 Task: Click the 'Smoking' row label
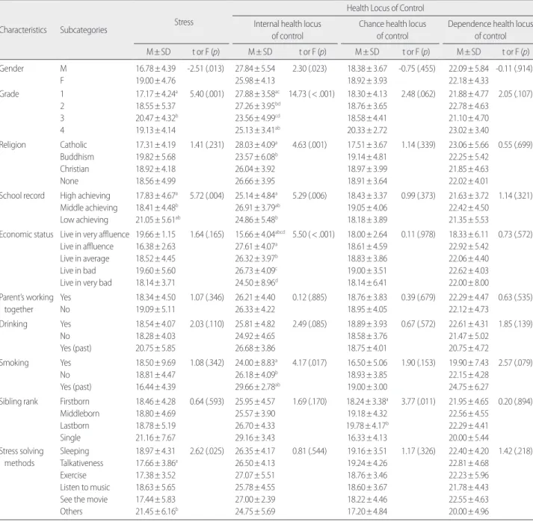click(14, 363)
